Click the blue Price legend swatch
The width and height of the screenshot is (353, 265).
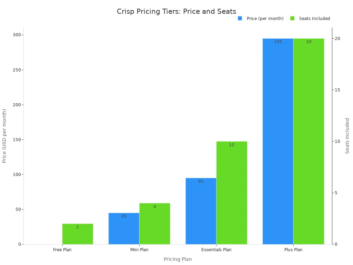point(240,18)
